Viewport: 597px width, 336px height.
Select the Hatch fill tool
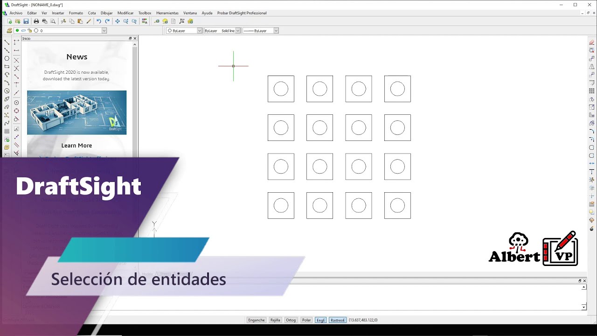click(x=7, y=131)
